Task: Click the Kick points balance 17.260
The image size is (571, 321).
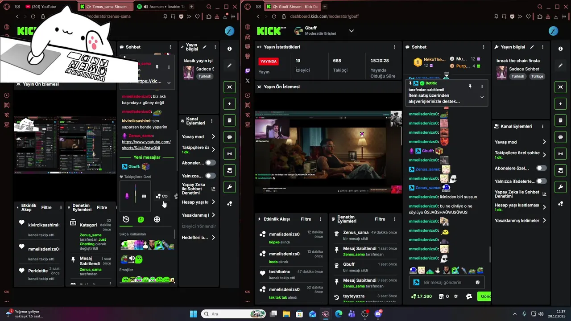Action: click(422, 296)
